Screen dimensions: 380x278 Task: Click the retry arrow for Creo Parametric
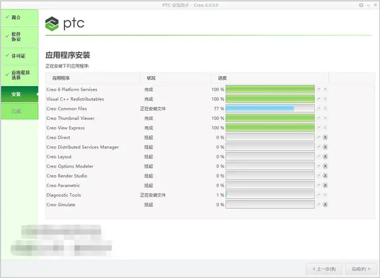[x=319, y=186]
